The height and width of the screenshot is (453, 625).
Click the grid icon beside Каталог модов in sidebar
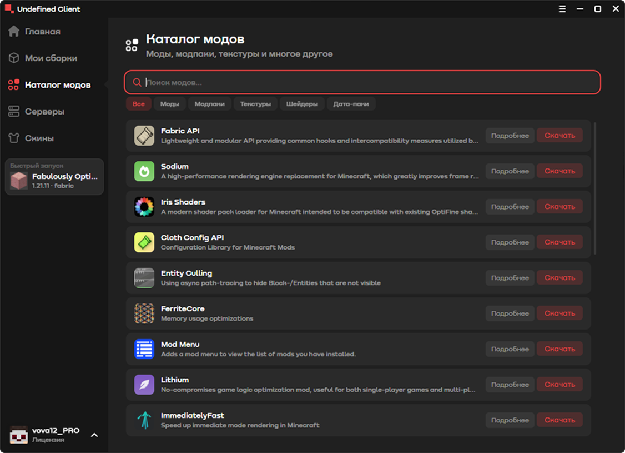pyautogui.click(x=14, y=84)
